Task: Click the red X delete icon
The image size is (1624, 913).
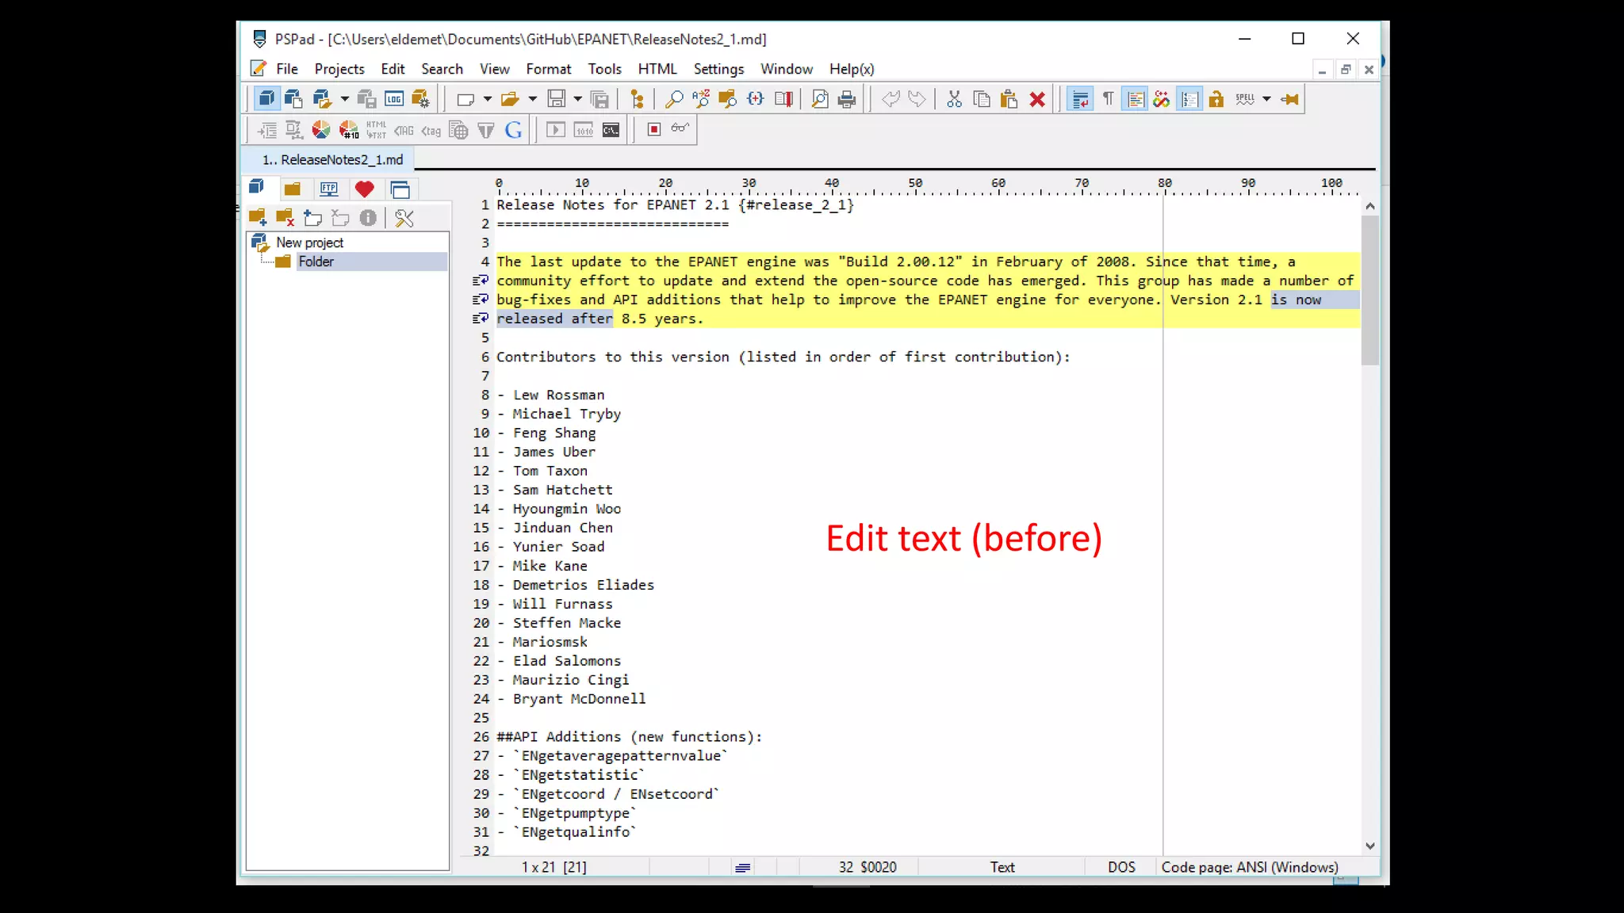Action: 1037,99
